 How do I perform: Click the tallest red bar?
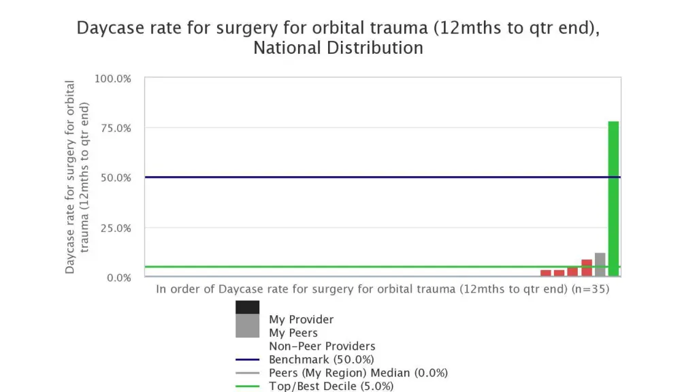coord(587,268)
